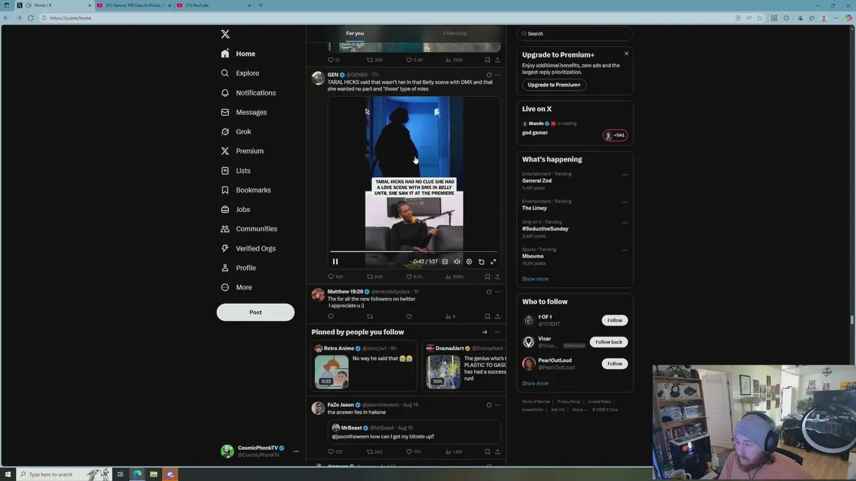
Task: Open Bookmarks in the sidebar
Action: point(245,190)
